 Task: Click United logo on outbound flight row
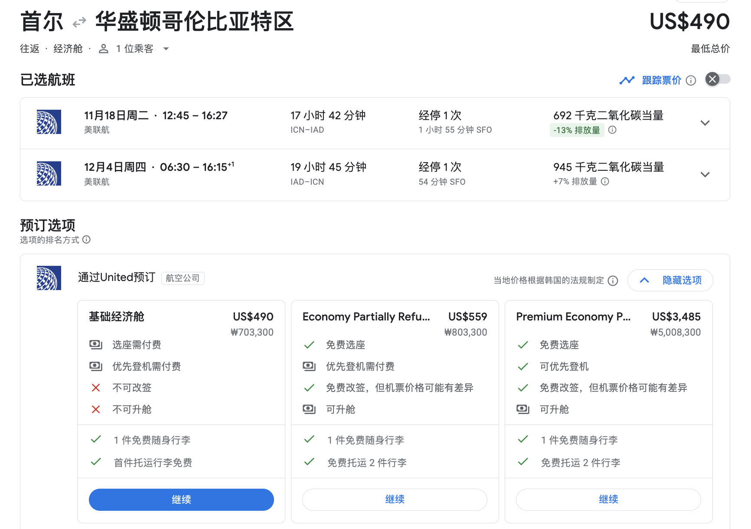(49, 122)
